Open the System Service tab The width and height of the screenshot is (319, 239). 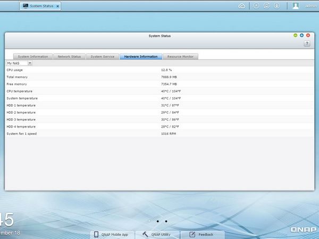click(x=102, y=56)
